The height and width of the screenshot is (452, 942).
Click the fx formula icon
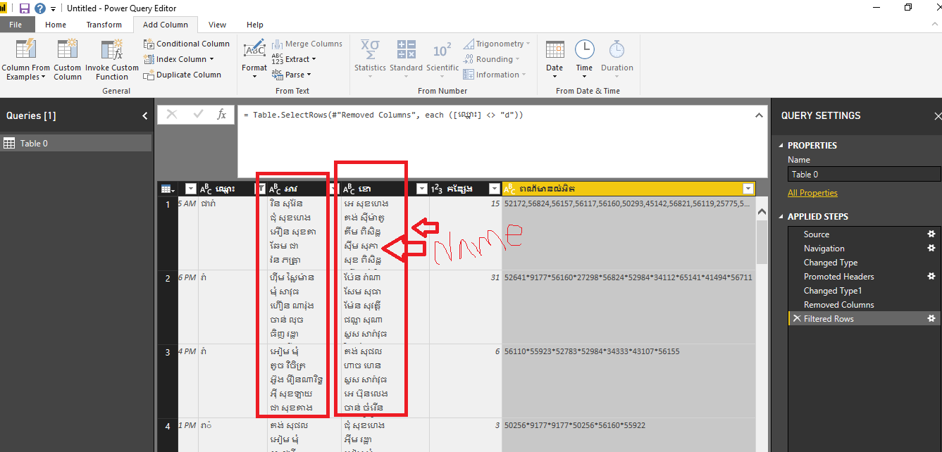point(221,114)
